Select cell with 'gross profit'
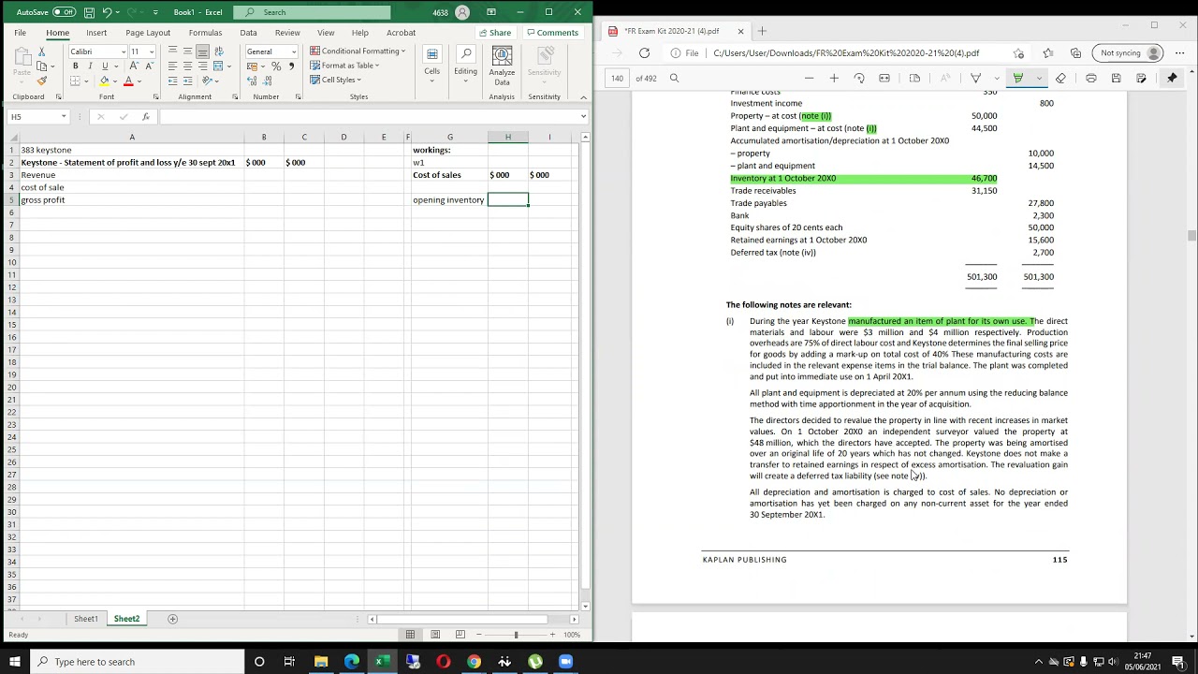Screen dimensions: 1198x674 [132, 199]
